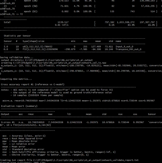This screenshot has width=162, height=163.
Task: Click the "0.65 inf/s" value
Action: click(x=62, y=25)
